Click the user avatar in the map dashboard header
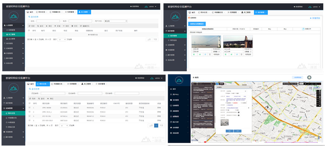This screenshot has height=146, width=325. pyautogui.click(x=309, y=78)
